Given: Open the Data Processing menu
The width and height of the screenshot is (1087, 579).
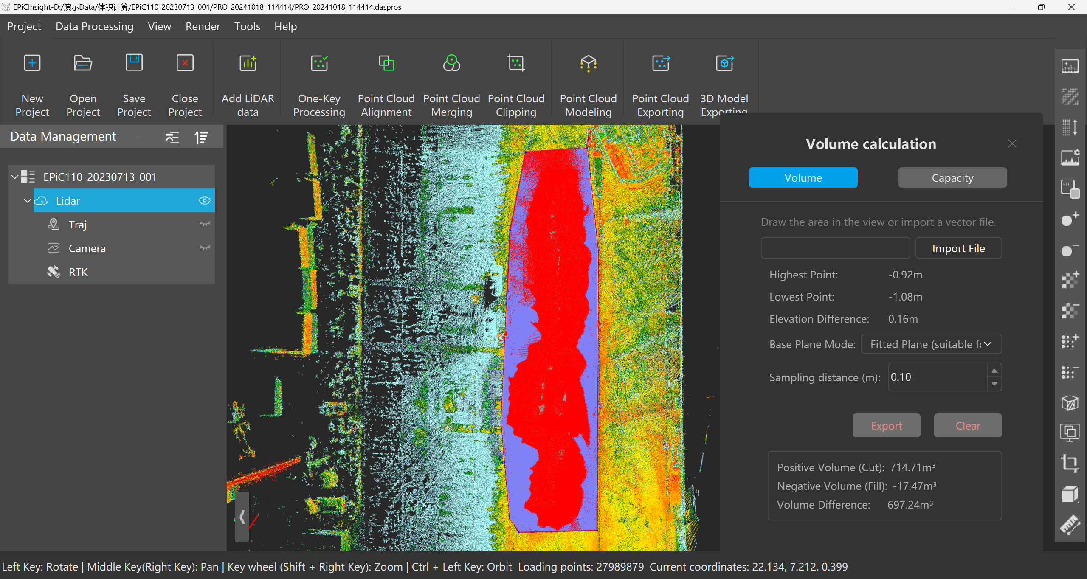Looking at the screenshot, I should coord(94,26).
